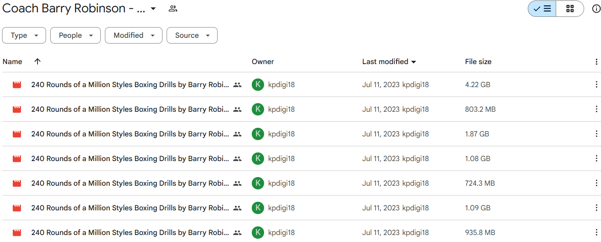Reverse sort direction with the Name arrow
Viewport: 601px width, 242px height.
click(x=37, y=61)
